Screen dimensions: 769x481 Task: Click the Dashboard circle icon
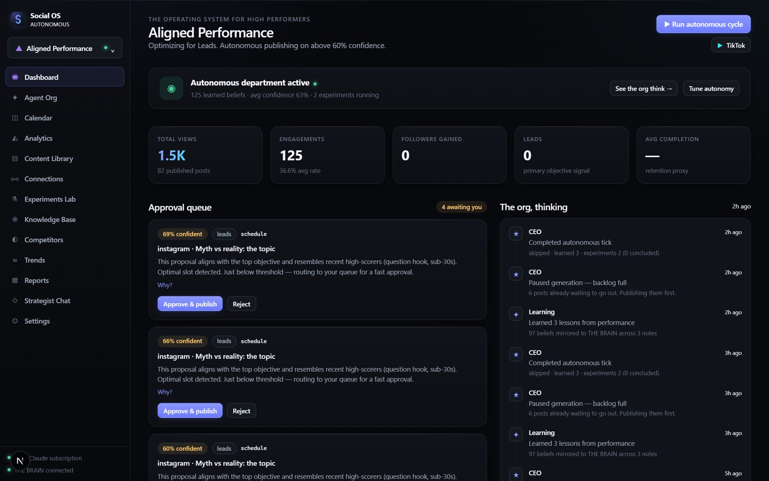click(15, 77)
